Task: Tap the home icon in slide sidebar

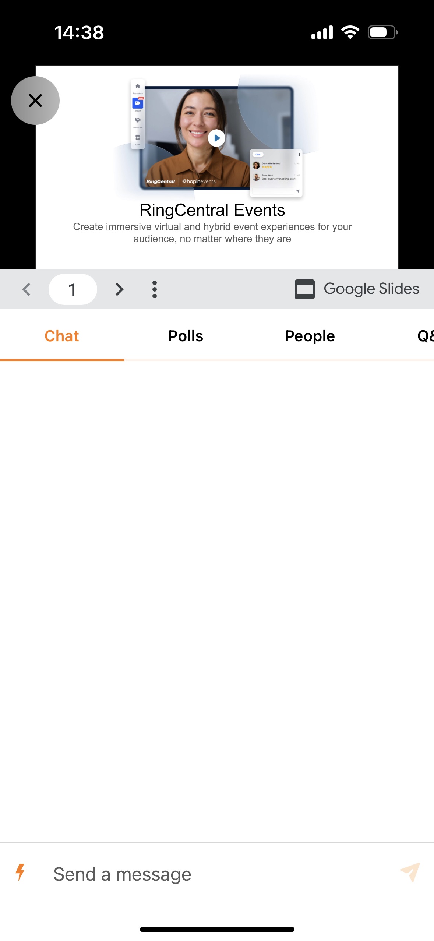Action: tap(138, 86)
